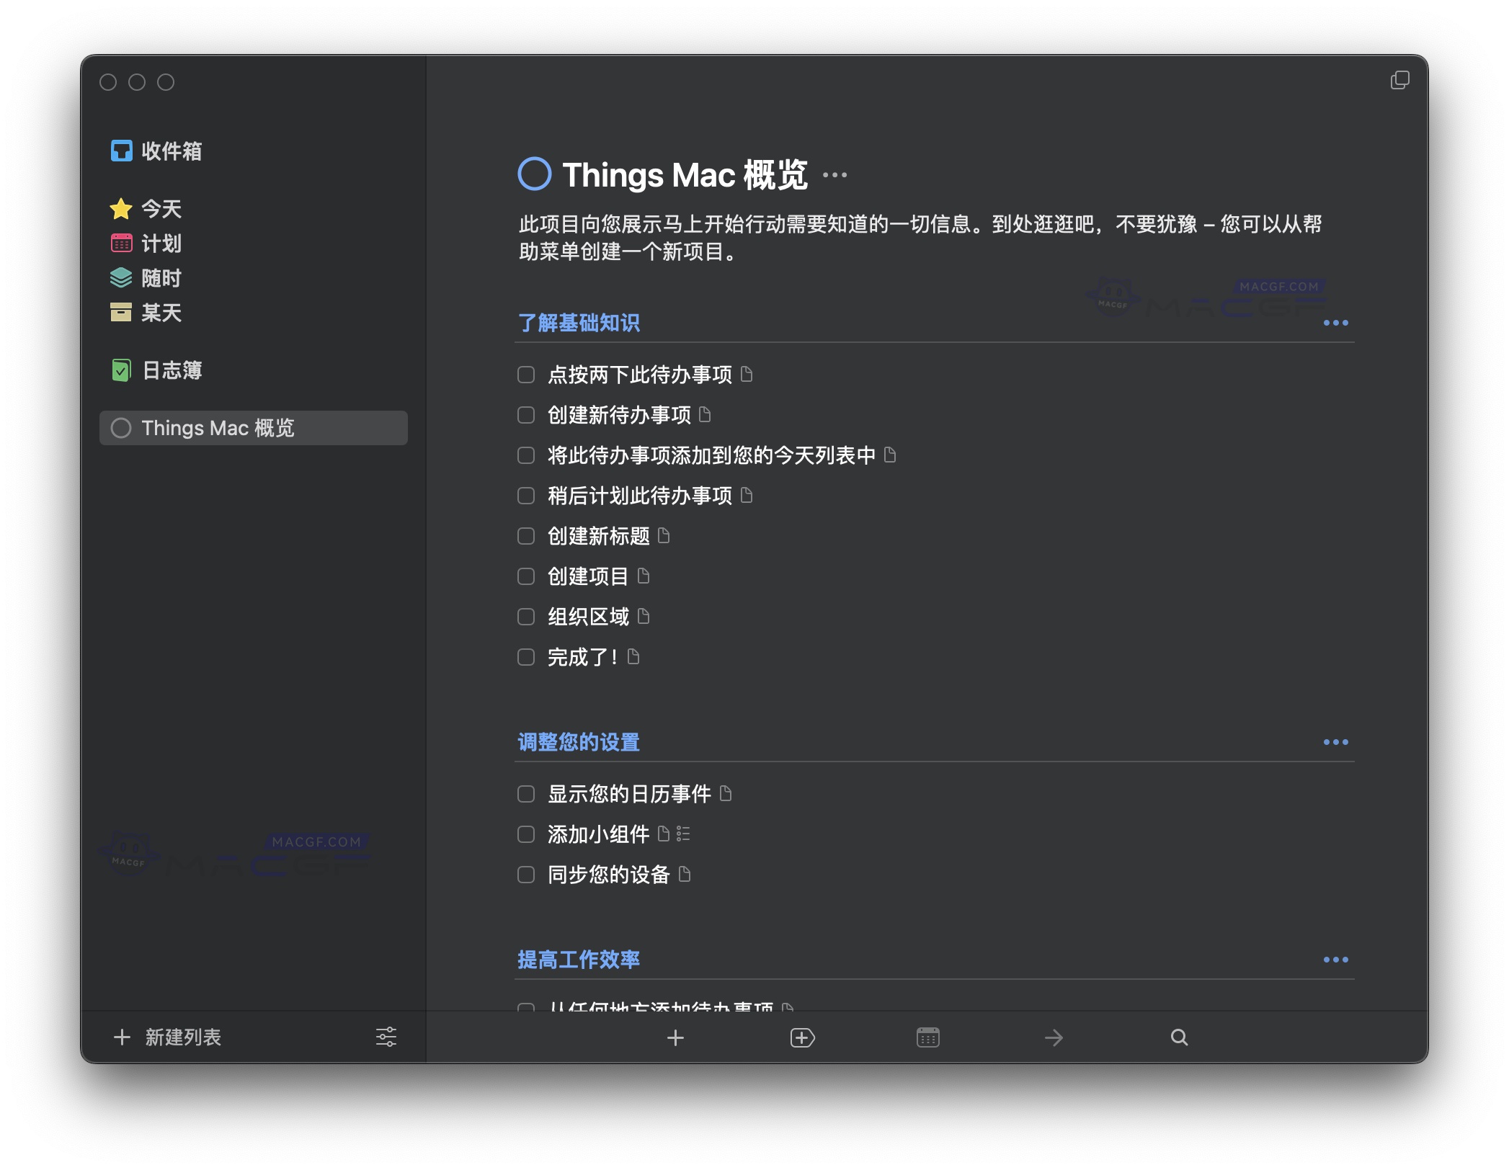Open the 计划 calendar list
This screenshot has height=1170, width=1509.
(x=162, y=244)
